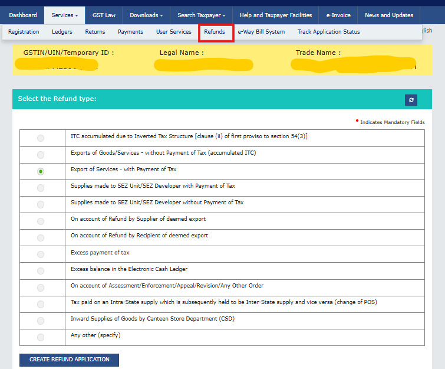Open Refunds submenu

pyautogui.click(x=215, y=31)
